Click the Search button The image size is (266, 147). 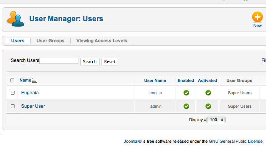(90, 62)
